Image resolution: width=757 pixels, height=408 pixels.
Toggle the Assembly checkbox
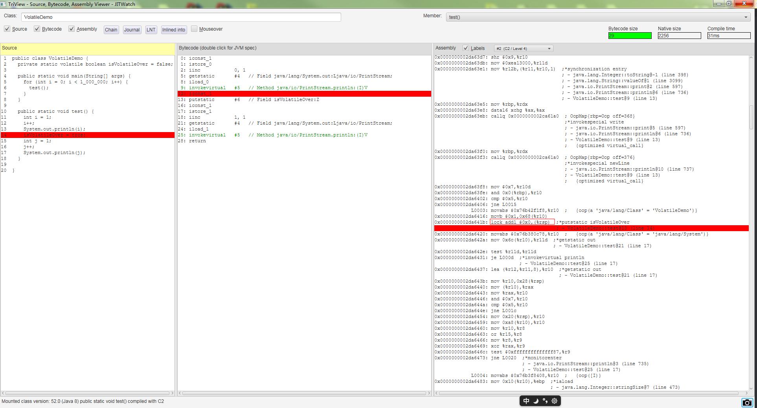point(72,29)
